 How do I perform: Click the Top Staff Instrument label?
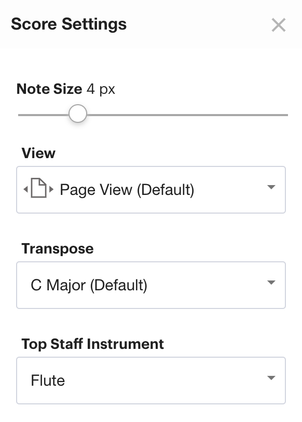click(x=93, y=344)
